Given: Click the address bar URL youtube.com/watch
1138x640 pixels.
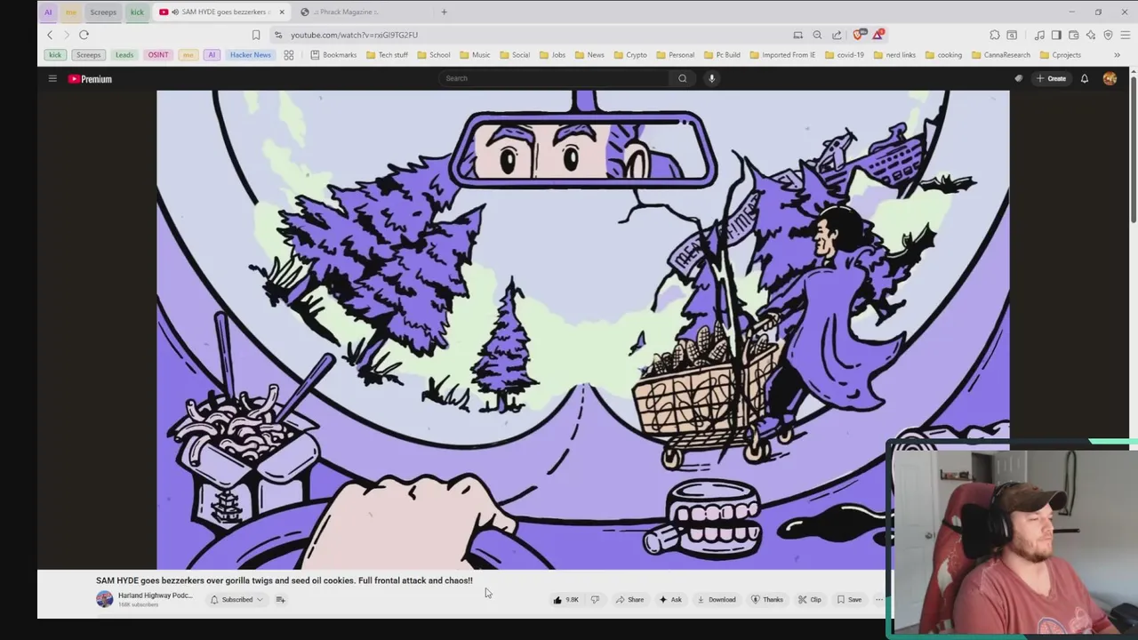Looking at the screenshot, I should click(x=354, y=35).
